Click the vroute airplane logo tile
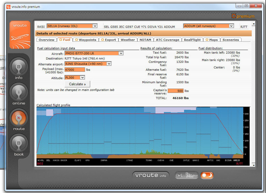This screenshot has width=266, height=193. [20, 35]
